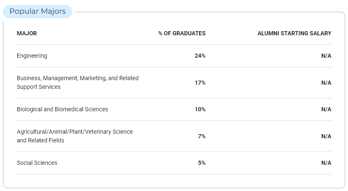Select the Social Sciences major

tap(37, 163)
